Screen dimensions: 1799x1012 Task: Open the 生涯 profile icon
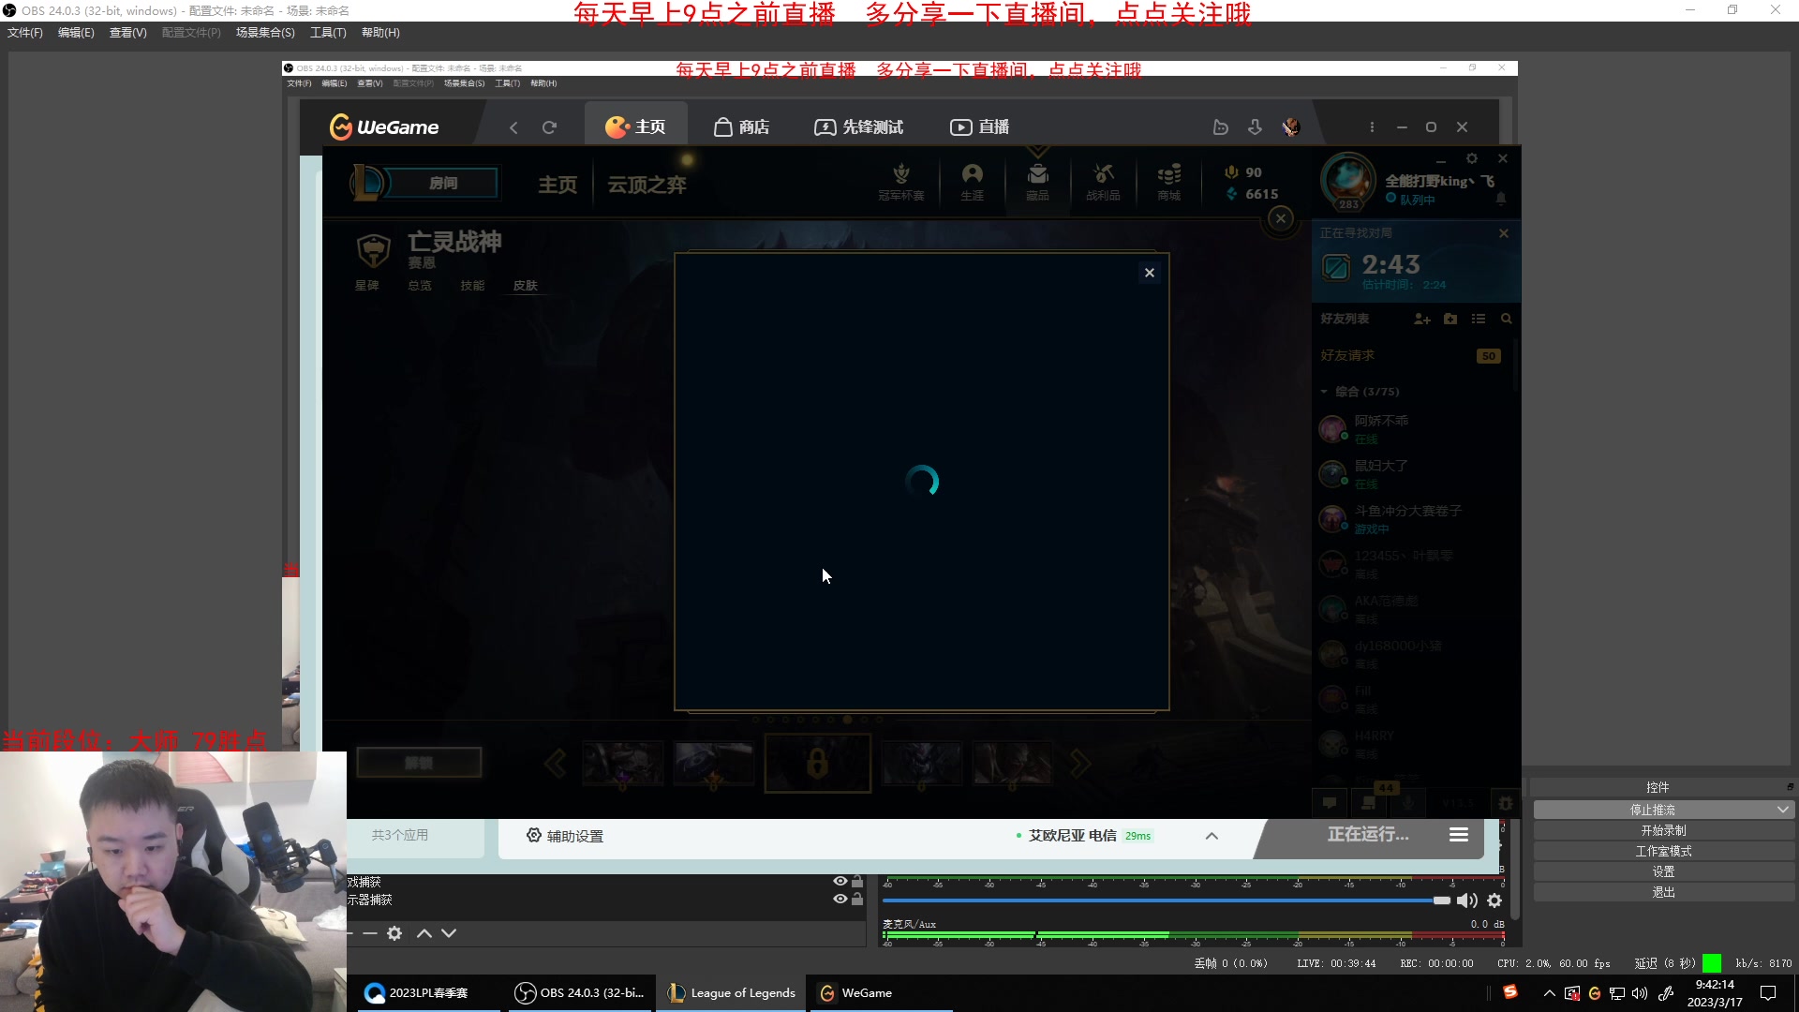tap(973, 182)
